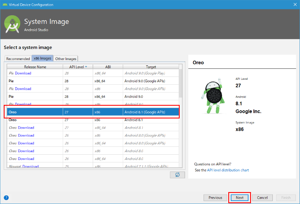This screenshot has width=300, height=204.
Task: Click the Previous button
Action: coord(215,197)
